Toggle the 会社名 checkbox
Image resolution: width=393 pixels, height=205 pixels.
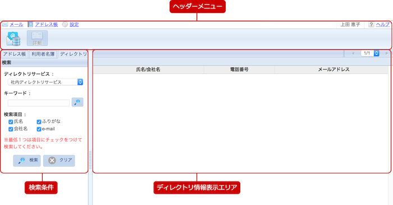11,129
